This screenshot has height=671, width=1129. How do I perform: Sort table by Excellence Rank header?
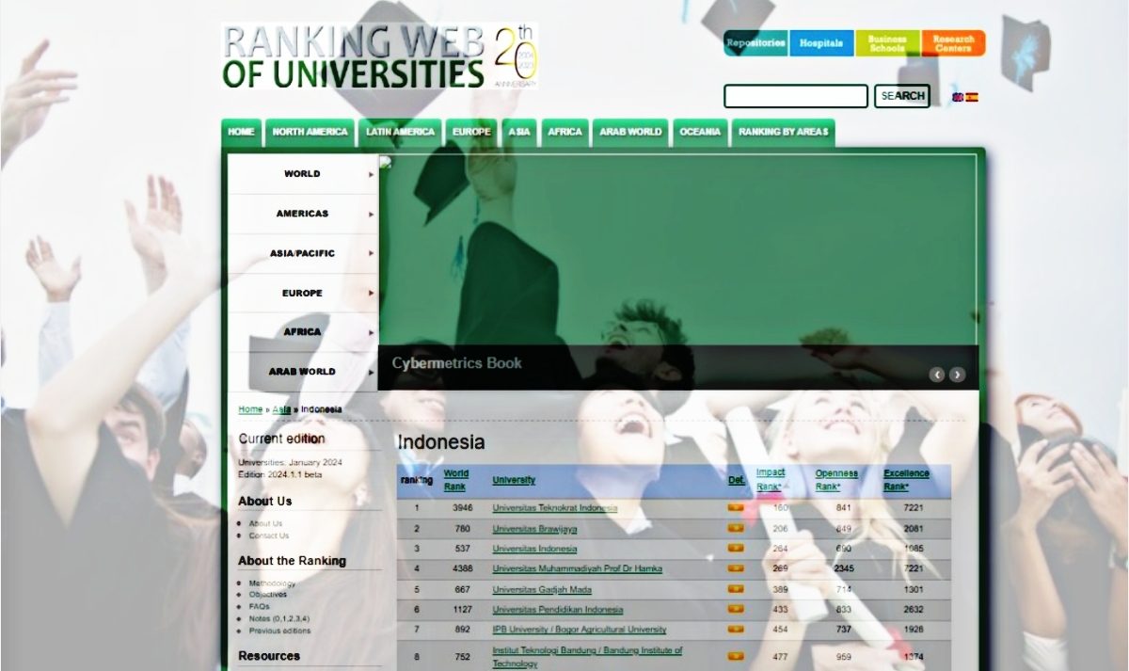click(907, 480)
